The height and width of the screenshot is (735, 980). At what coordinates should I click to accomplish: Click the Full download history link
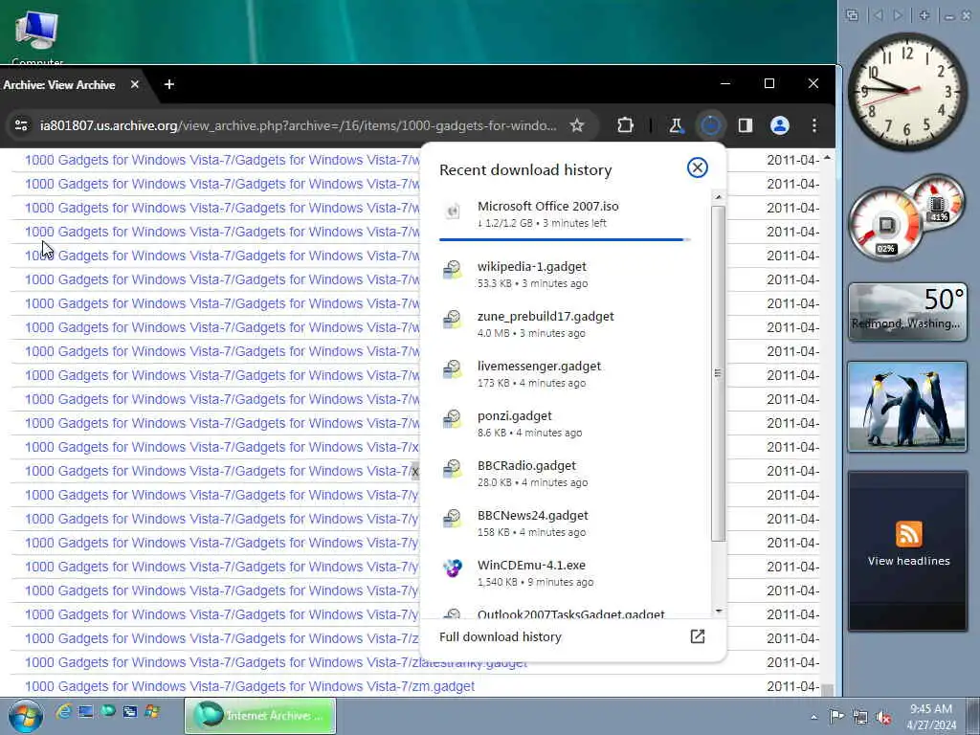pos(500,636)
